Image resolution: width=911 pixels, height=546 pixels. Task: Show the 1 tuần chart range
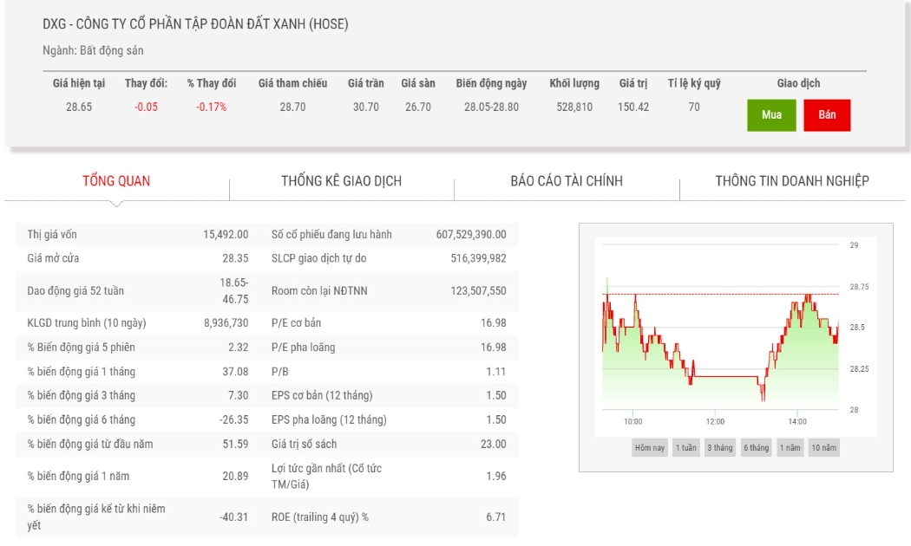(x=685, y=447)
